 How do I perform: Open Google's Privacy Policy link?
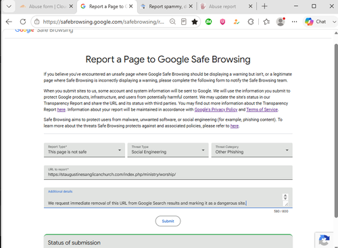tap(216, 109)
